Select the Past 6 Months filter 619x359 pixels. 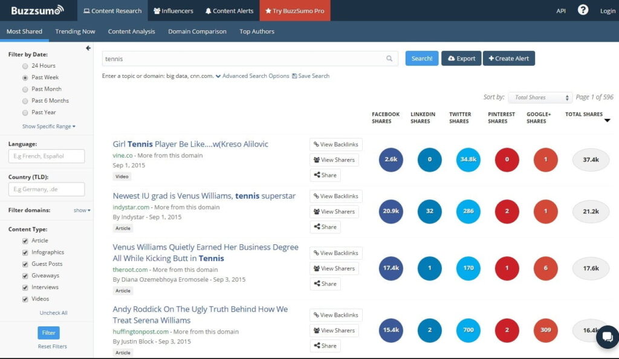coord(25,101)
